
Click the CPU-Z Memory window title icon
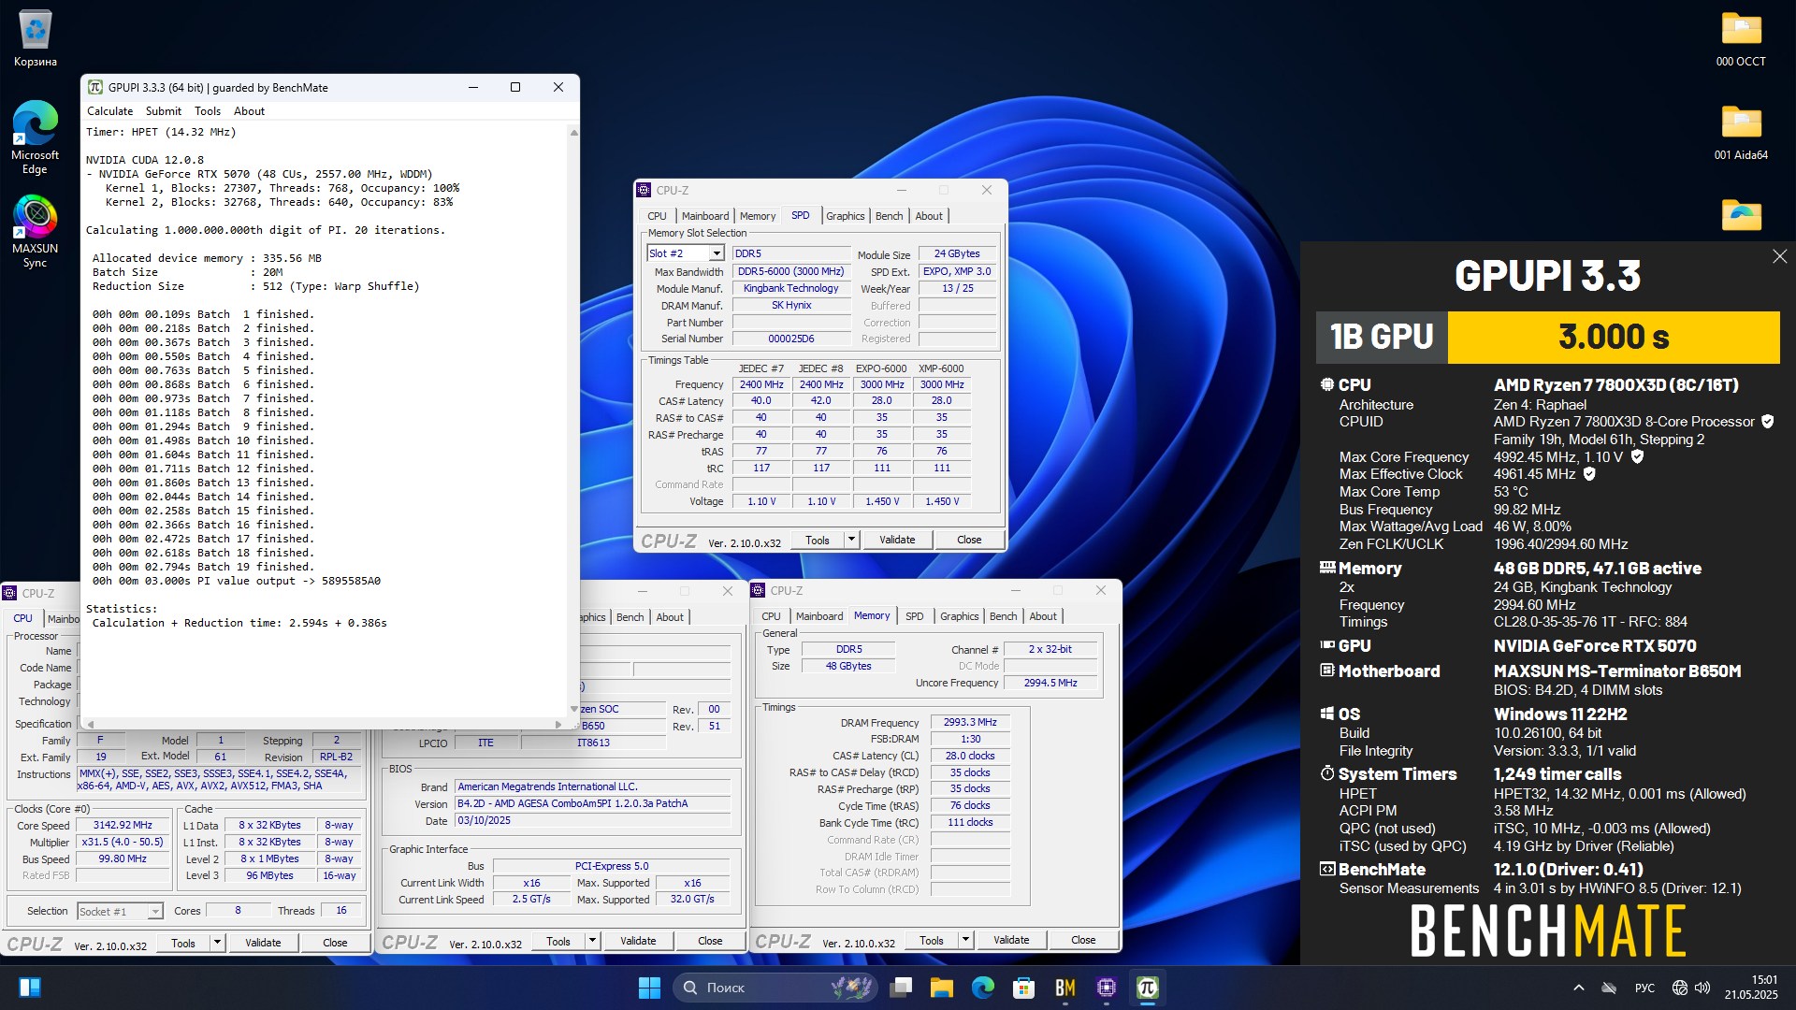coord(758,590)
